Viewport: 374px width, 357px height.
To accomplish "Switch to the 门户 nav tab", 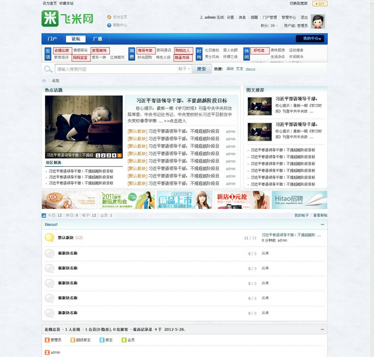I will point(52,39).
